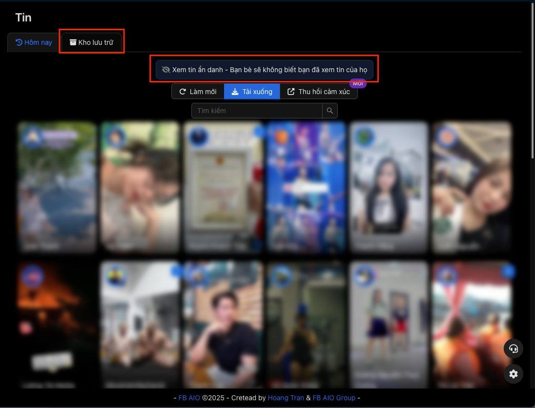Viewport: 535px width, 408px height.
Task: Open the dark story with orange fire
Action: [x=57, y=325]
